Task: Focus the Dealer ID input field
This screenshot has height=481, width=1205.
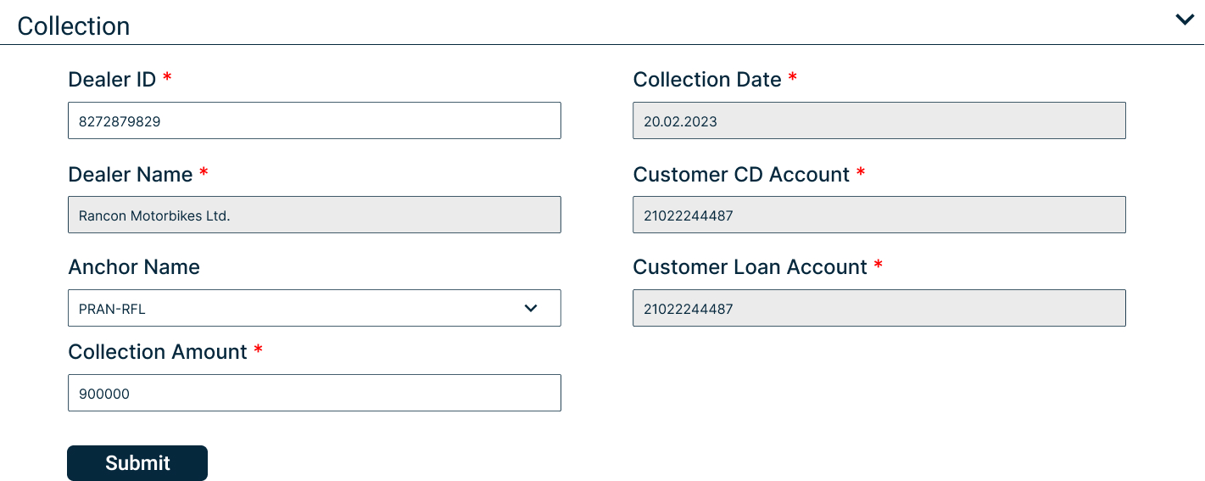Action: coord(315,120)
